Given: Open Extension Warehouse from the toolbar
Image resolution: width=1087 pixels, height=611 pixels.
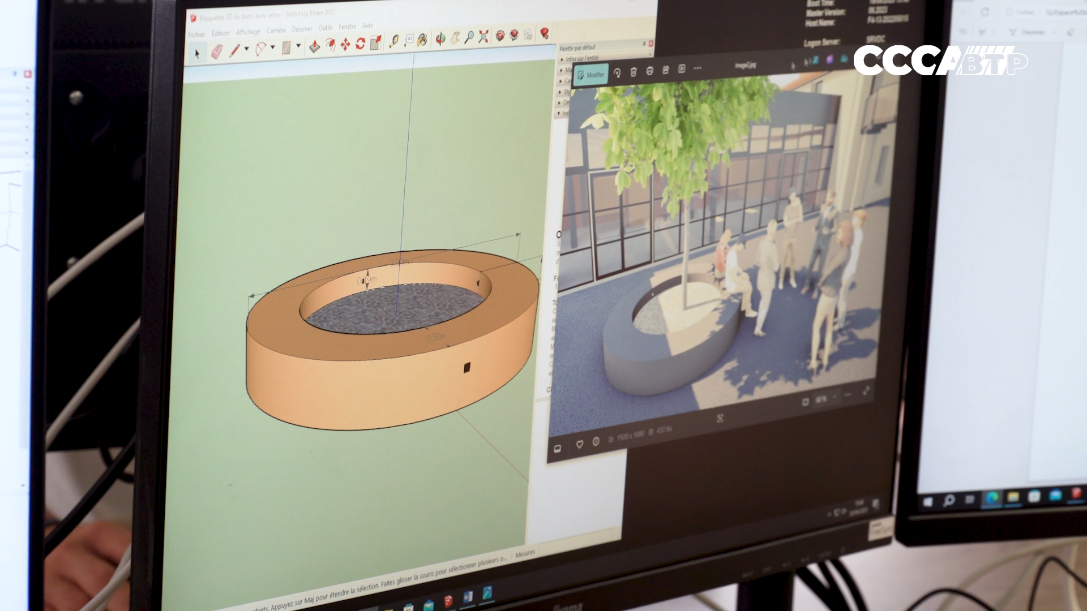Looking at the screenshot, I should click(514, 35).
